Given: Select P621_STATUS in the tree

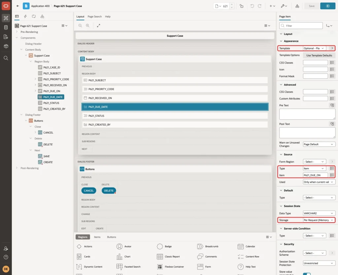Looking at the screenshot, I should click(51, 103).
